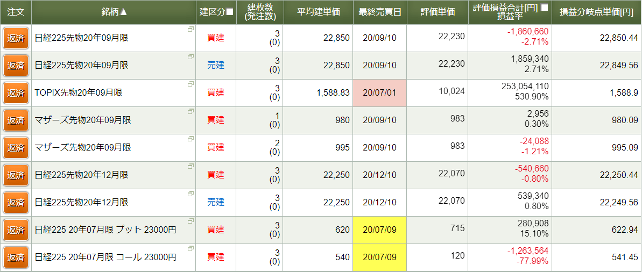Click the profit value 253,054,110
642x272 pixels.
[525, 86]
